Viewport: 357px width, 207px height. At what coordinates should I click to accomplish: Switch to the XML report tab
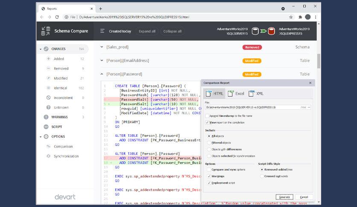click(256, 93)
